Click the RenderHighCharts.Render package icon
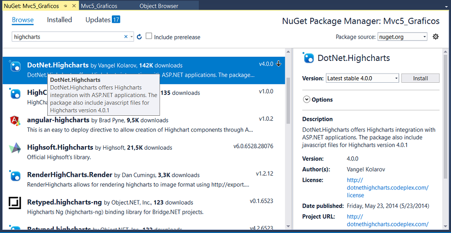451x233 pixels. coord(15,176)
